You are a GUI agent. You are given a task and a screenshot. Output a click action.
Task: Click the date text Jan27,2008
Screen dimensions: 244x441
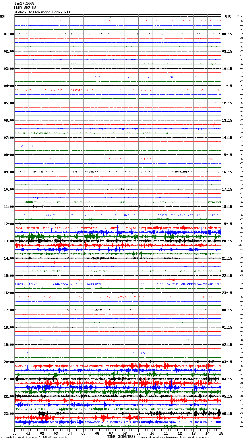tap(24, 3)
